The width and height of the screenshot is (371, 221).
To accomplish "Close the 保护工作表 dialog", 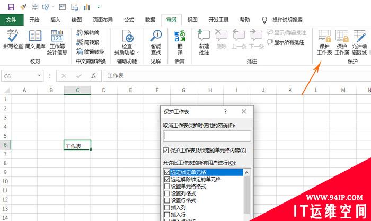I will (x=244, y=111).
